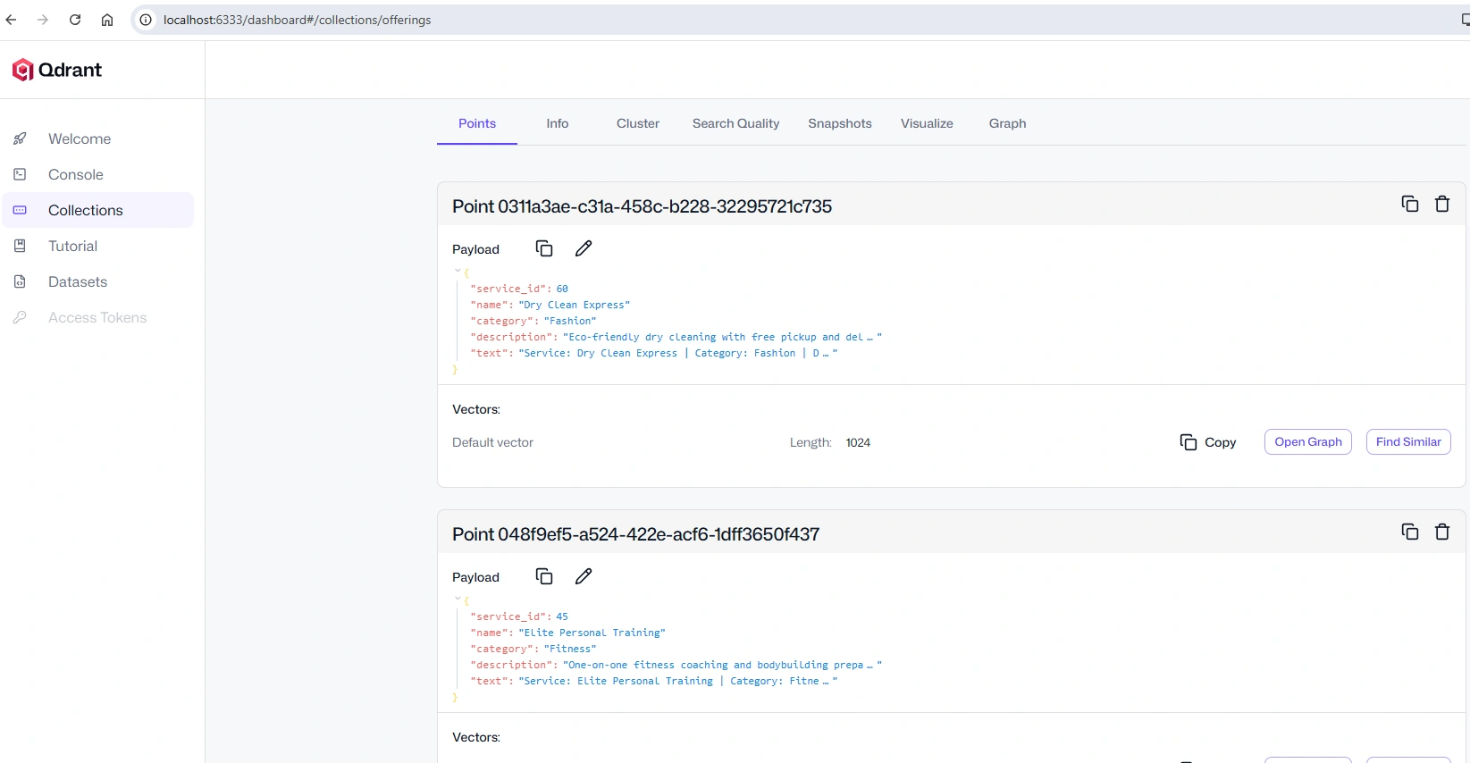Click the "Elite Personal Training" name value
Image resolution: width=1470 pixels, height=763 pixels.
tap(592, 633)
